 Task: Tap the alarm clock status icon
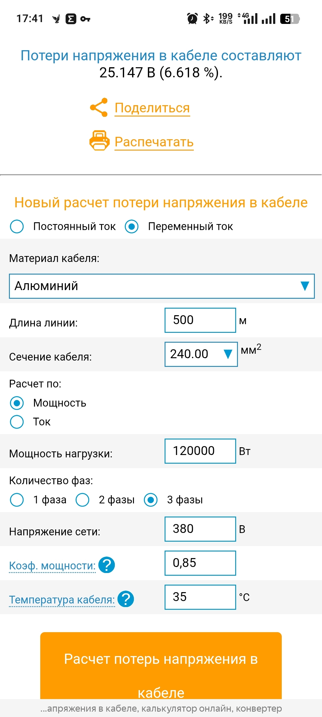tap(192, 19)
